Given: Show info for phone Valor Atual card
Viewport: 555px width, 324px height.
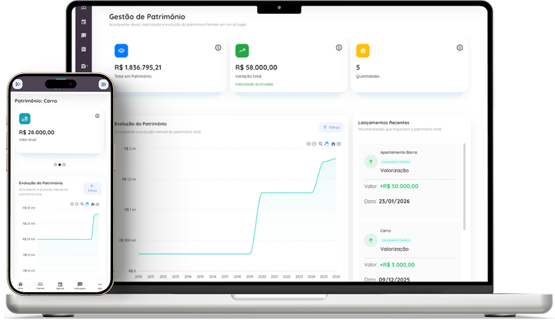Looking at the screenshot, I should pyautogui.click(x=98, y=116).
